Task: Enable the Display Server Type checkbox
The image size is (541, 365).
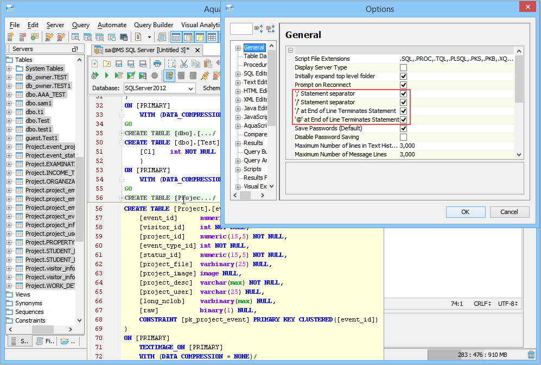Action: [x=403, y=67]
